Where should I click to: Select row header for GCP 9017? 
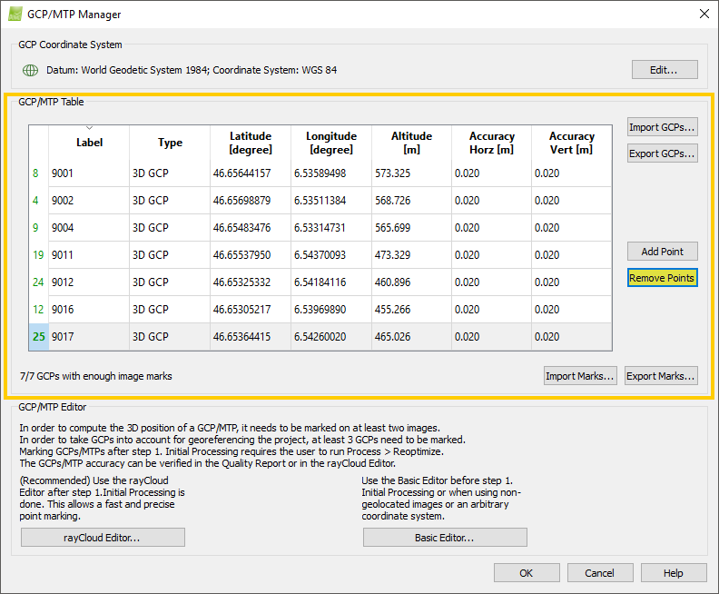(x=38, y=337)
